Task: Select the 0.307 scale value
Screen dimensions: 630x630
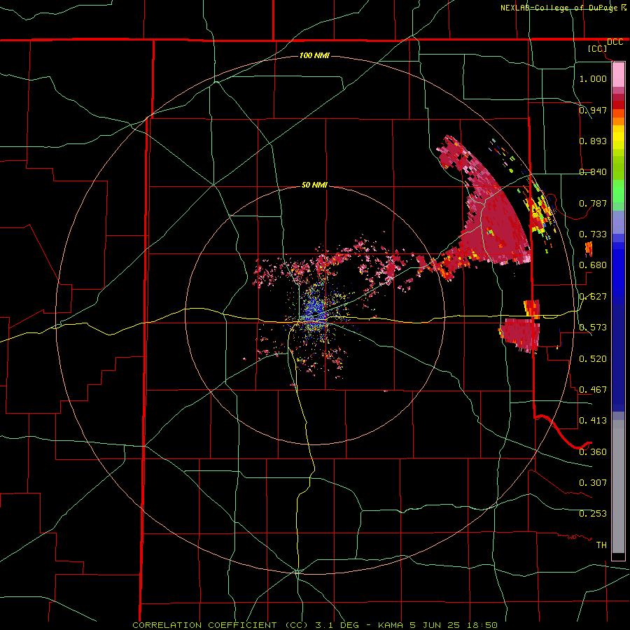Action: (x=593, y=483)
